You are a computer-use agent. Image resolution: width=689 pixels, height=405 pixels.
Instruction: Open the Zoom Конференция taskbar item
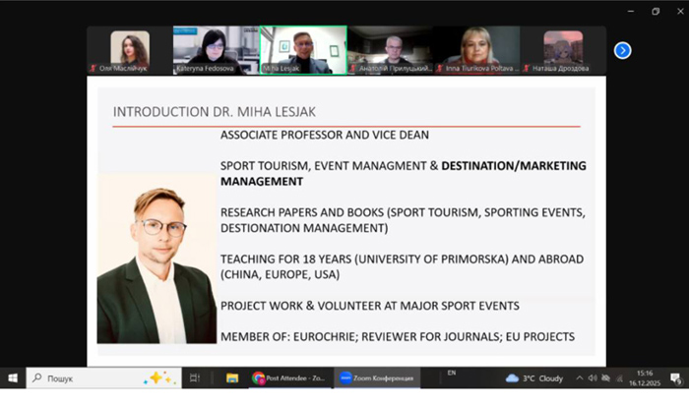point(377,377)
